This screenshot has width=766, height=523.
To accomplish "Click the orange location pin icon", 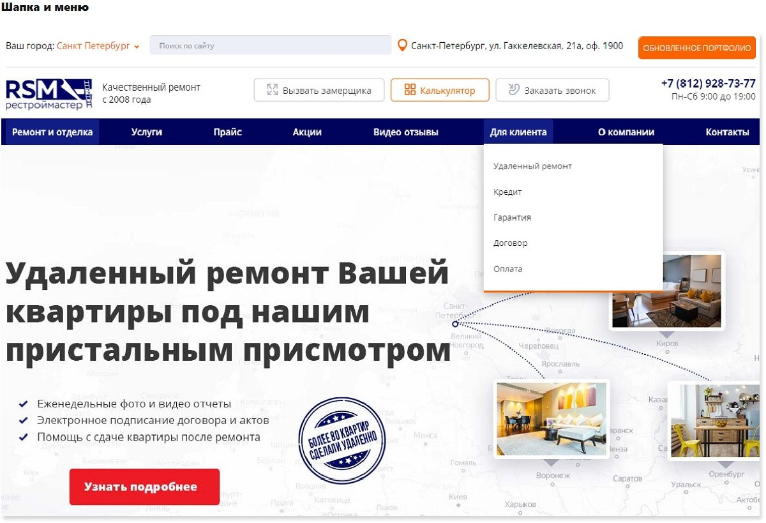I will [x=402, y=45].
